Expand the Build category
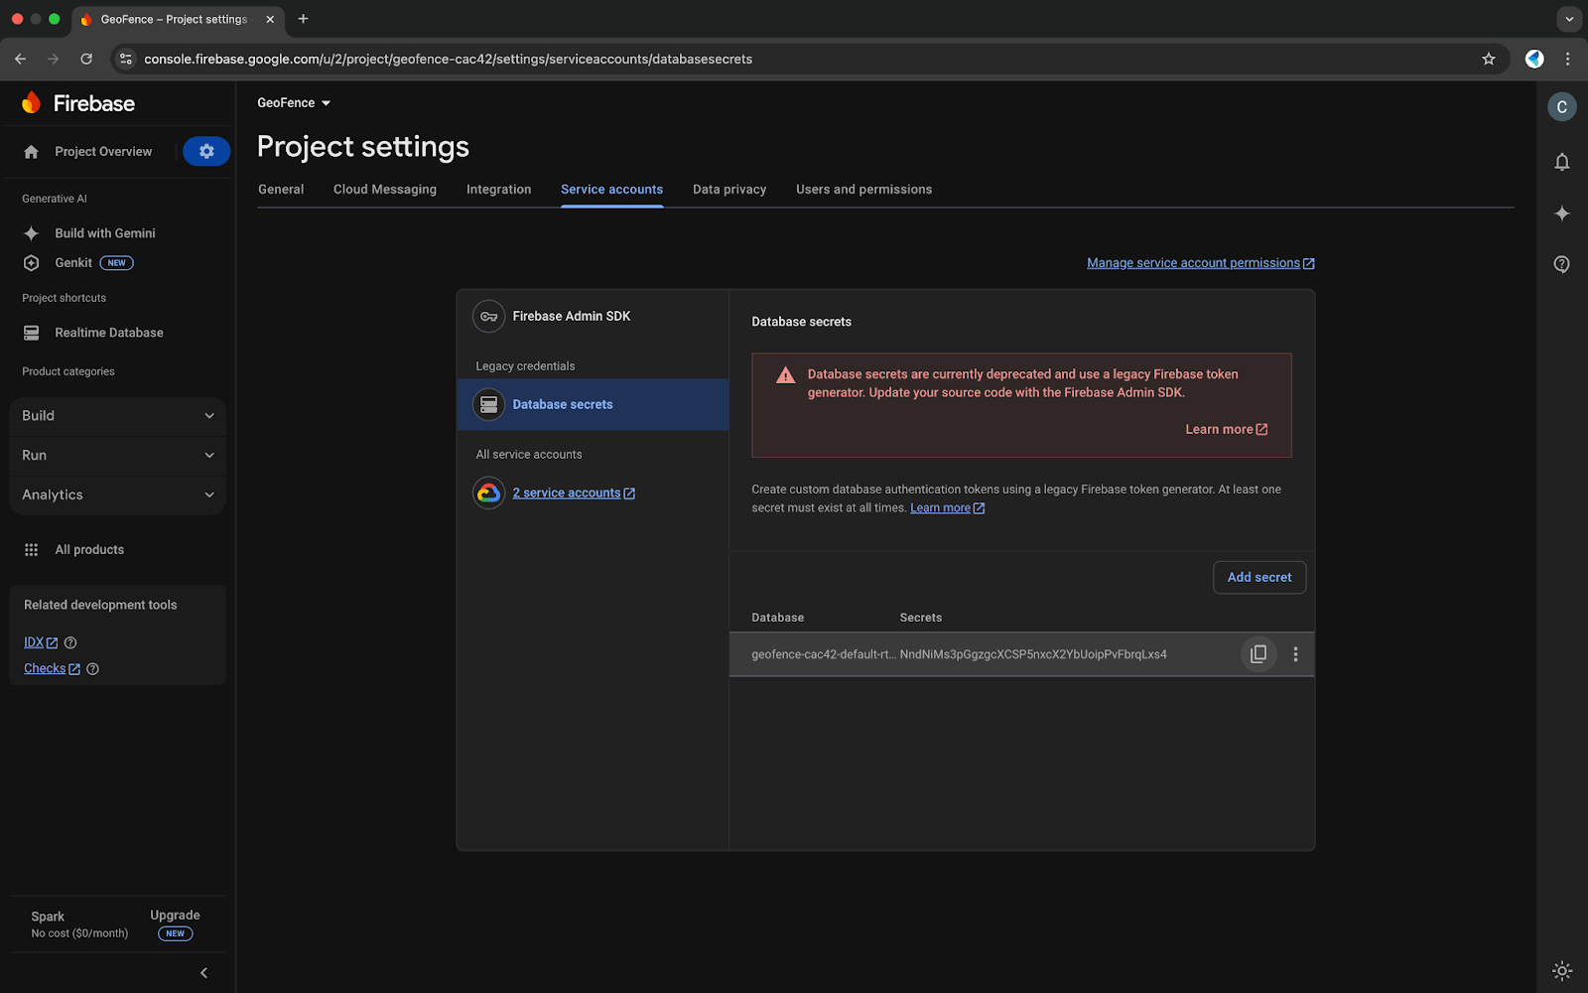This screenshot has height=993, width=1588. (117, 416)
